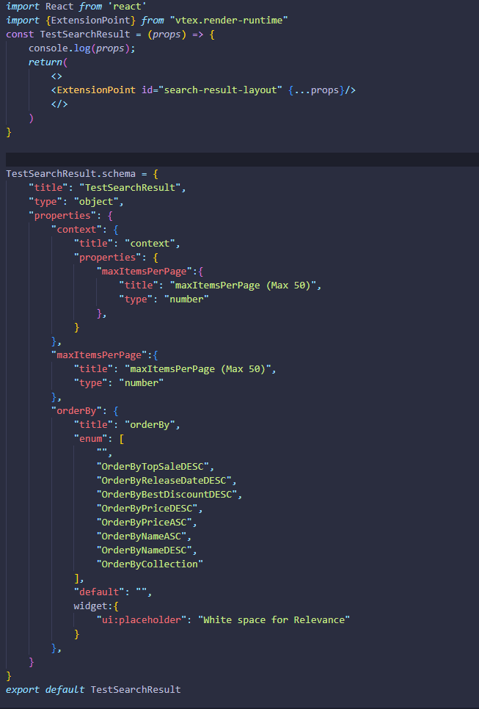Click the return keyword

click(x=45, y=62)
